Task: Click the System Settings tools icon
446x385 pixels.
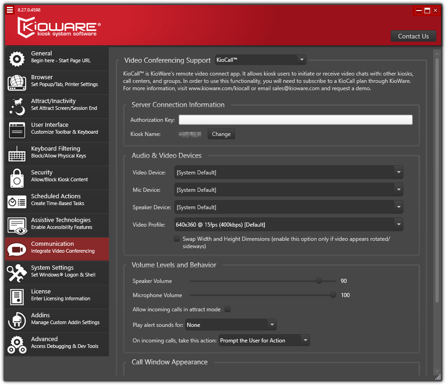Action: [16, 273]
